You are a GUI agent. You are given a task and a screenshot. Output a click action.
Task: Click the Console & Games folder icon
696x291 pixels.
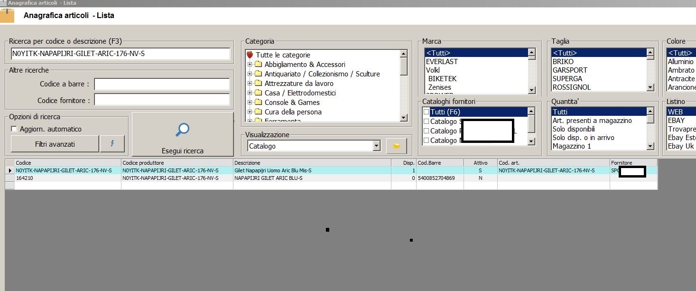pos(258,103)
